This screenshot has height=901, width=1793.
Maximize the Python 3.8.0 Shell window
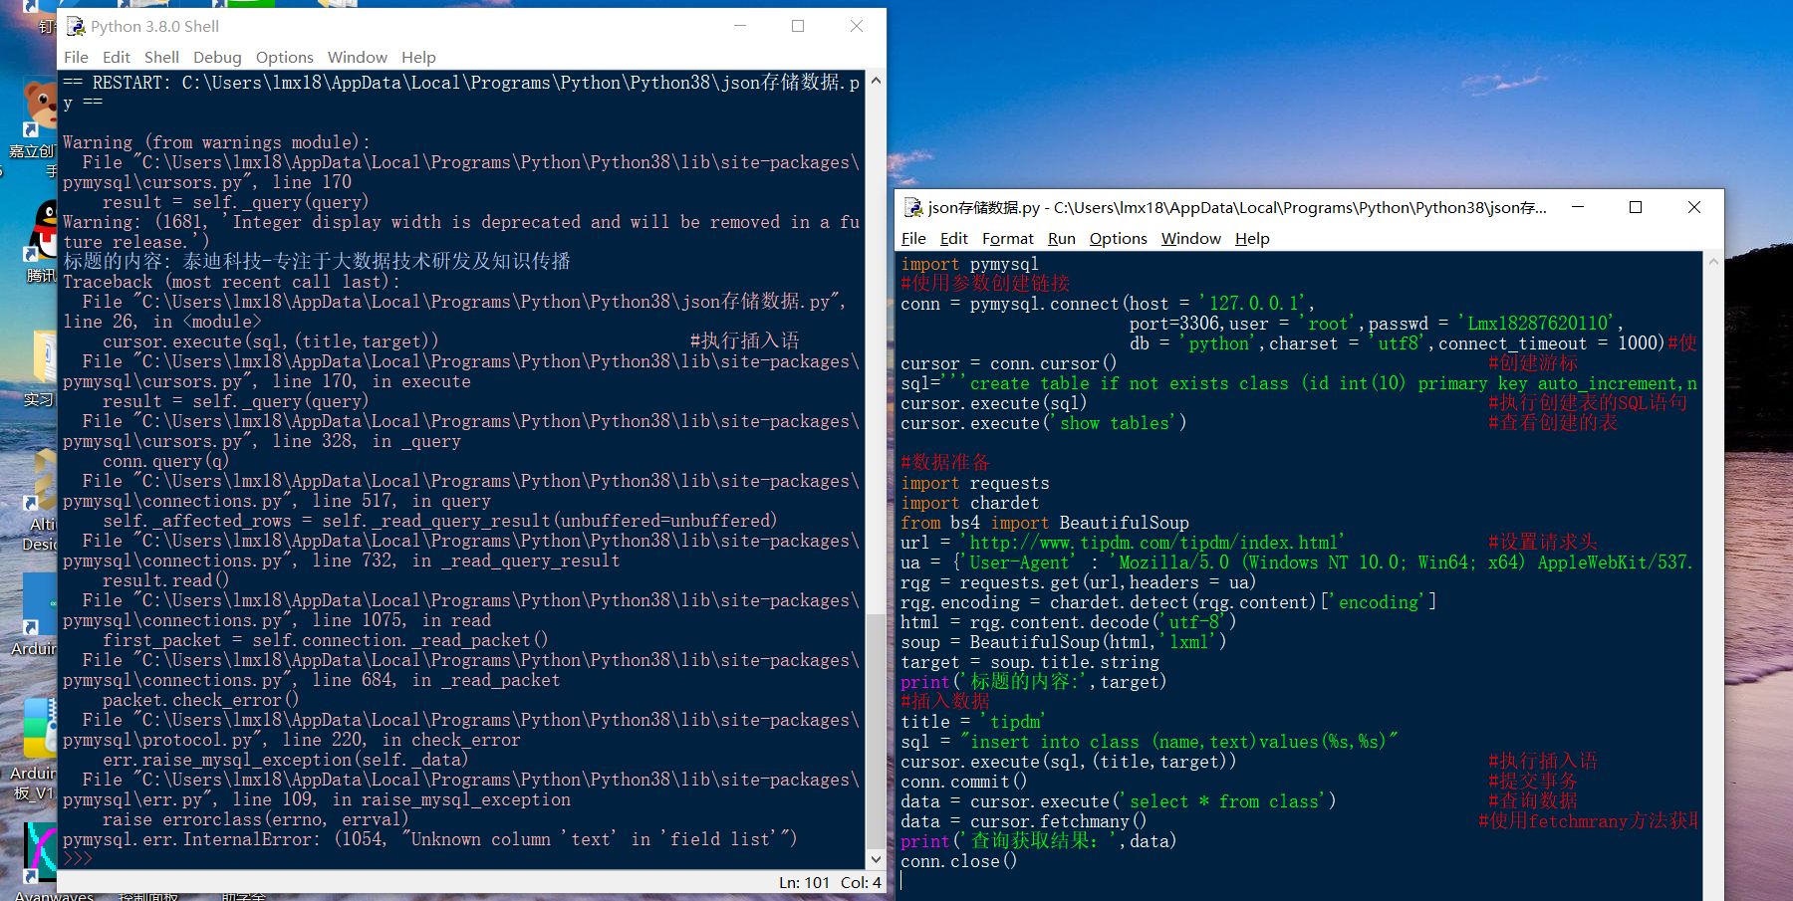[798, 26]
